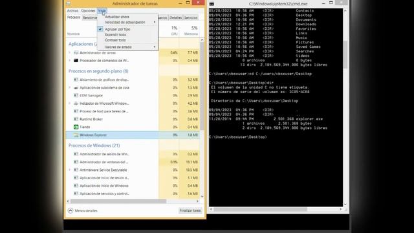Click the Finalizar tarea button
Image resolution: width=414 pixels, height=233 pixels.
coord(190,210)
